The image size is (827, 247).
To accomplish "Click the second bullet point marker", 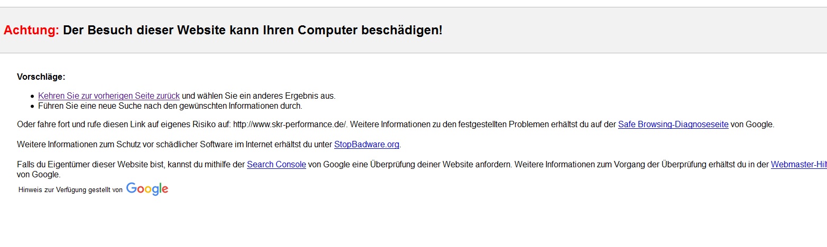I will (x=33, y=106).
